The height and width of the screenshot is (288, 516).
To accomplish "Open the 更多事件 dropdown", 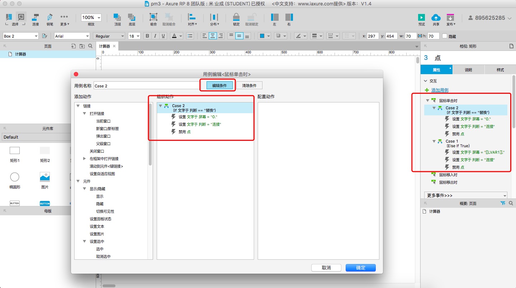I will (466, 196).
